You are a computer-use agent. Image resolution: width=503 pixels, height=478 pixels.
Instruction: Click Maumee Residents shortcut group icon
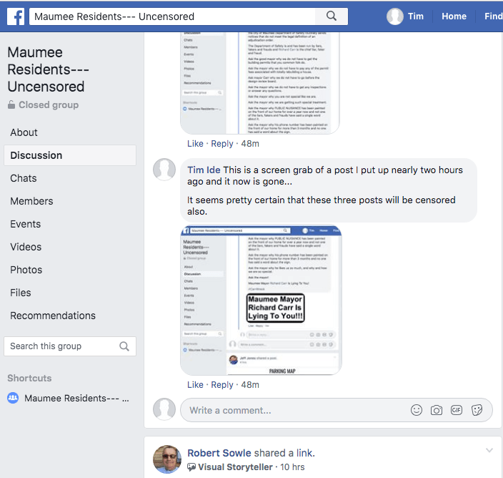[13, 398]
